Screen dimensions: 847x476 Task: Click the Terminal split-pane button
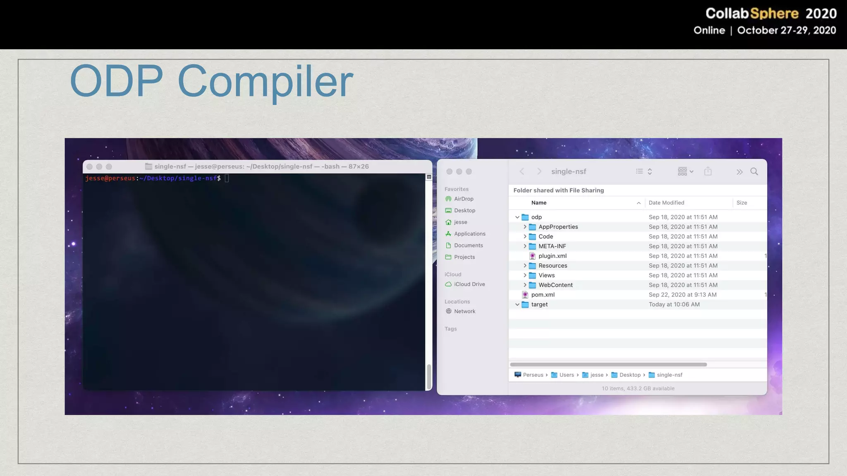[x=429, y=177]
